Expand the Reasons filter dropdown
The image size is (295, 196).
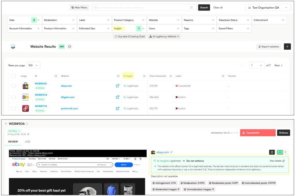click(x=199, y=20)
